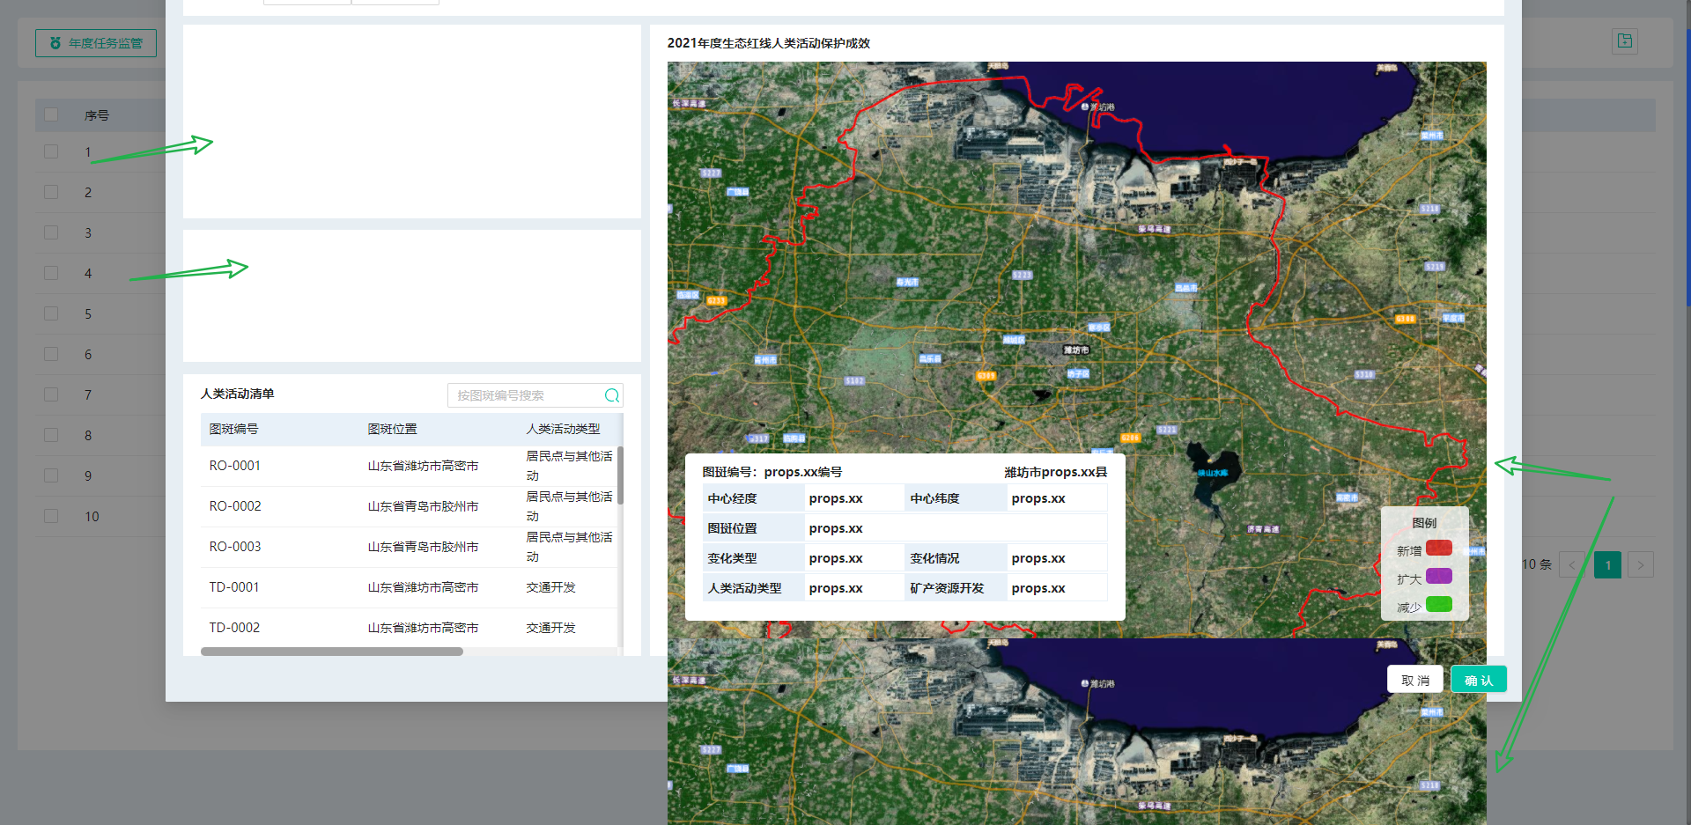Select row TD-0001 in the activity list
This screenshot has height=825, width=1691.
[409, 587]
